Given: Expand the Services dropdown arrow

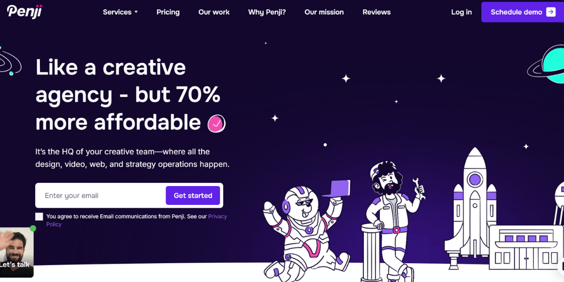Looking at the screenshot, I should point(136,12).
